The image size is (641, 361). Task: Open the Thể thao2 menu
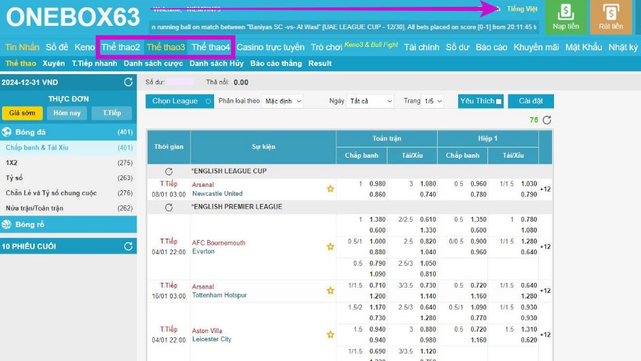click(120, 47)
